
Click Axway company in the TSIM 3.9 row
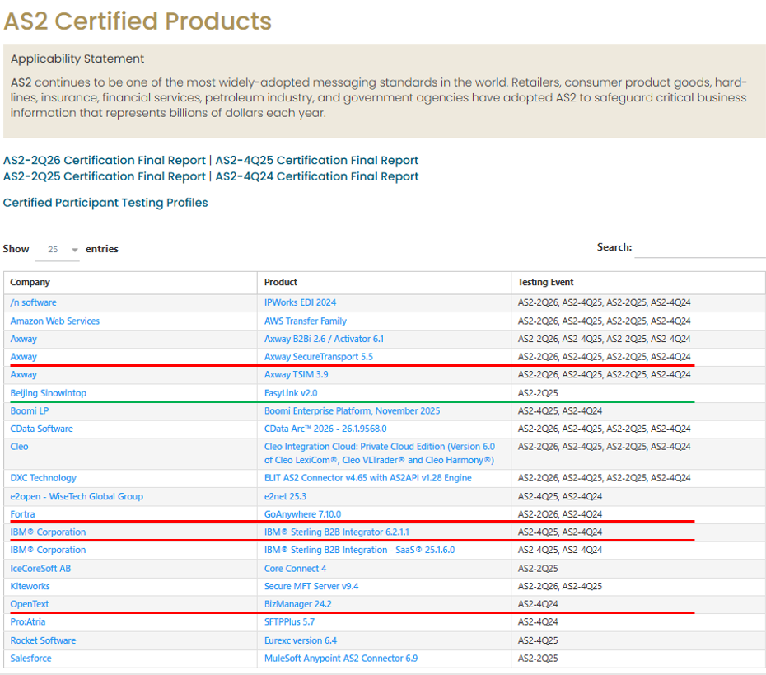point(23,374)
